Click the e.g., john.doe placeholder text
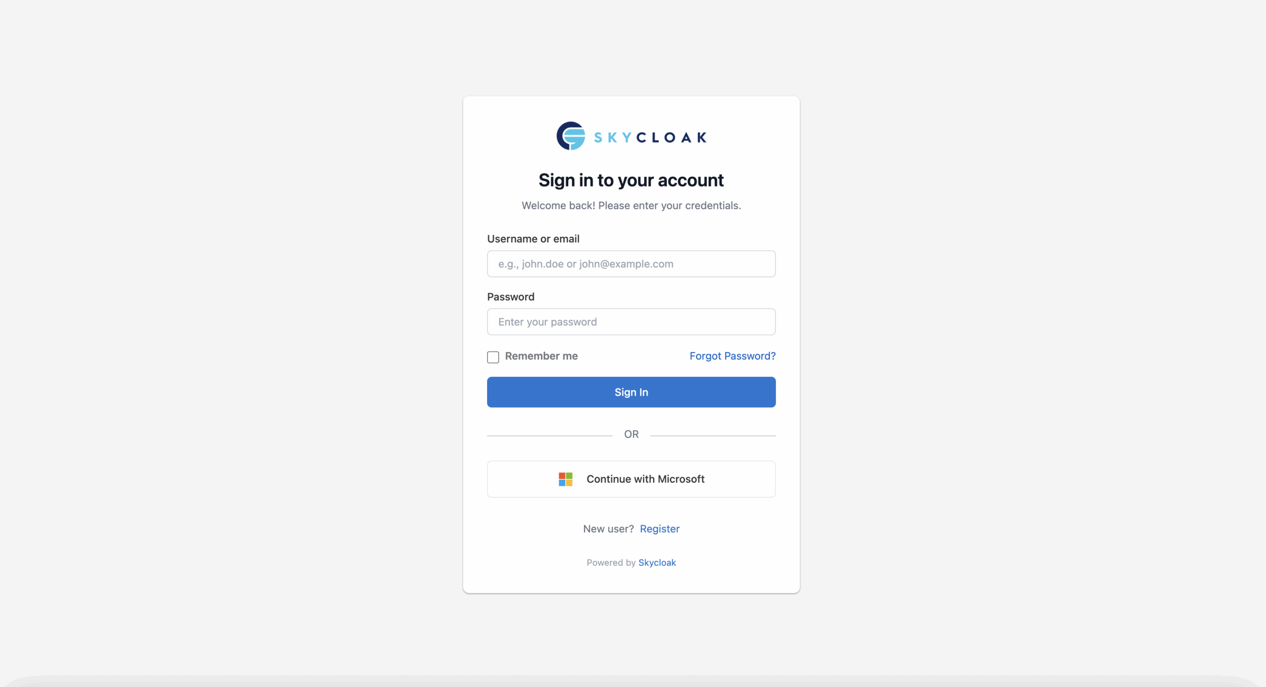Viewport: 1266px width, 687px height. click(x=586, y=264)
